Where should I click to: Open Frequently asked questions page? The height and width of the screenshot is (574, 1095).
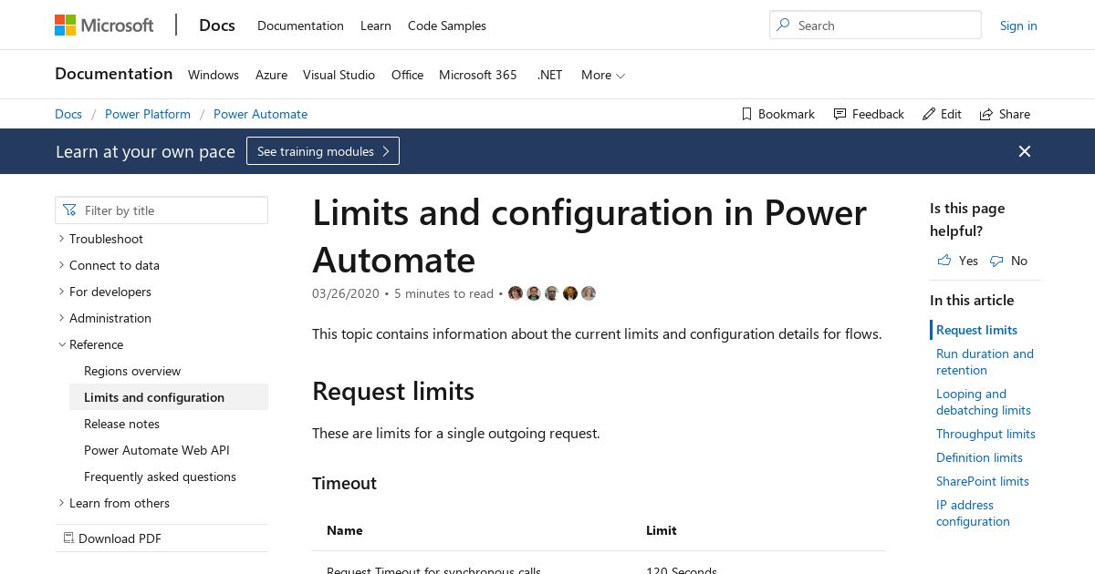(x=160, y=477)
